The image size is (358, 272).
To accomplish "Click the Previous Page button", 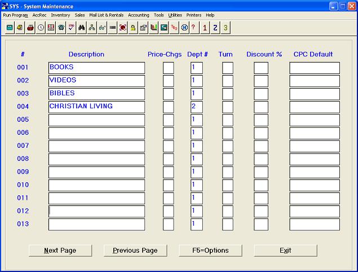I will (x=135, y=251).
